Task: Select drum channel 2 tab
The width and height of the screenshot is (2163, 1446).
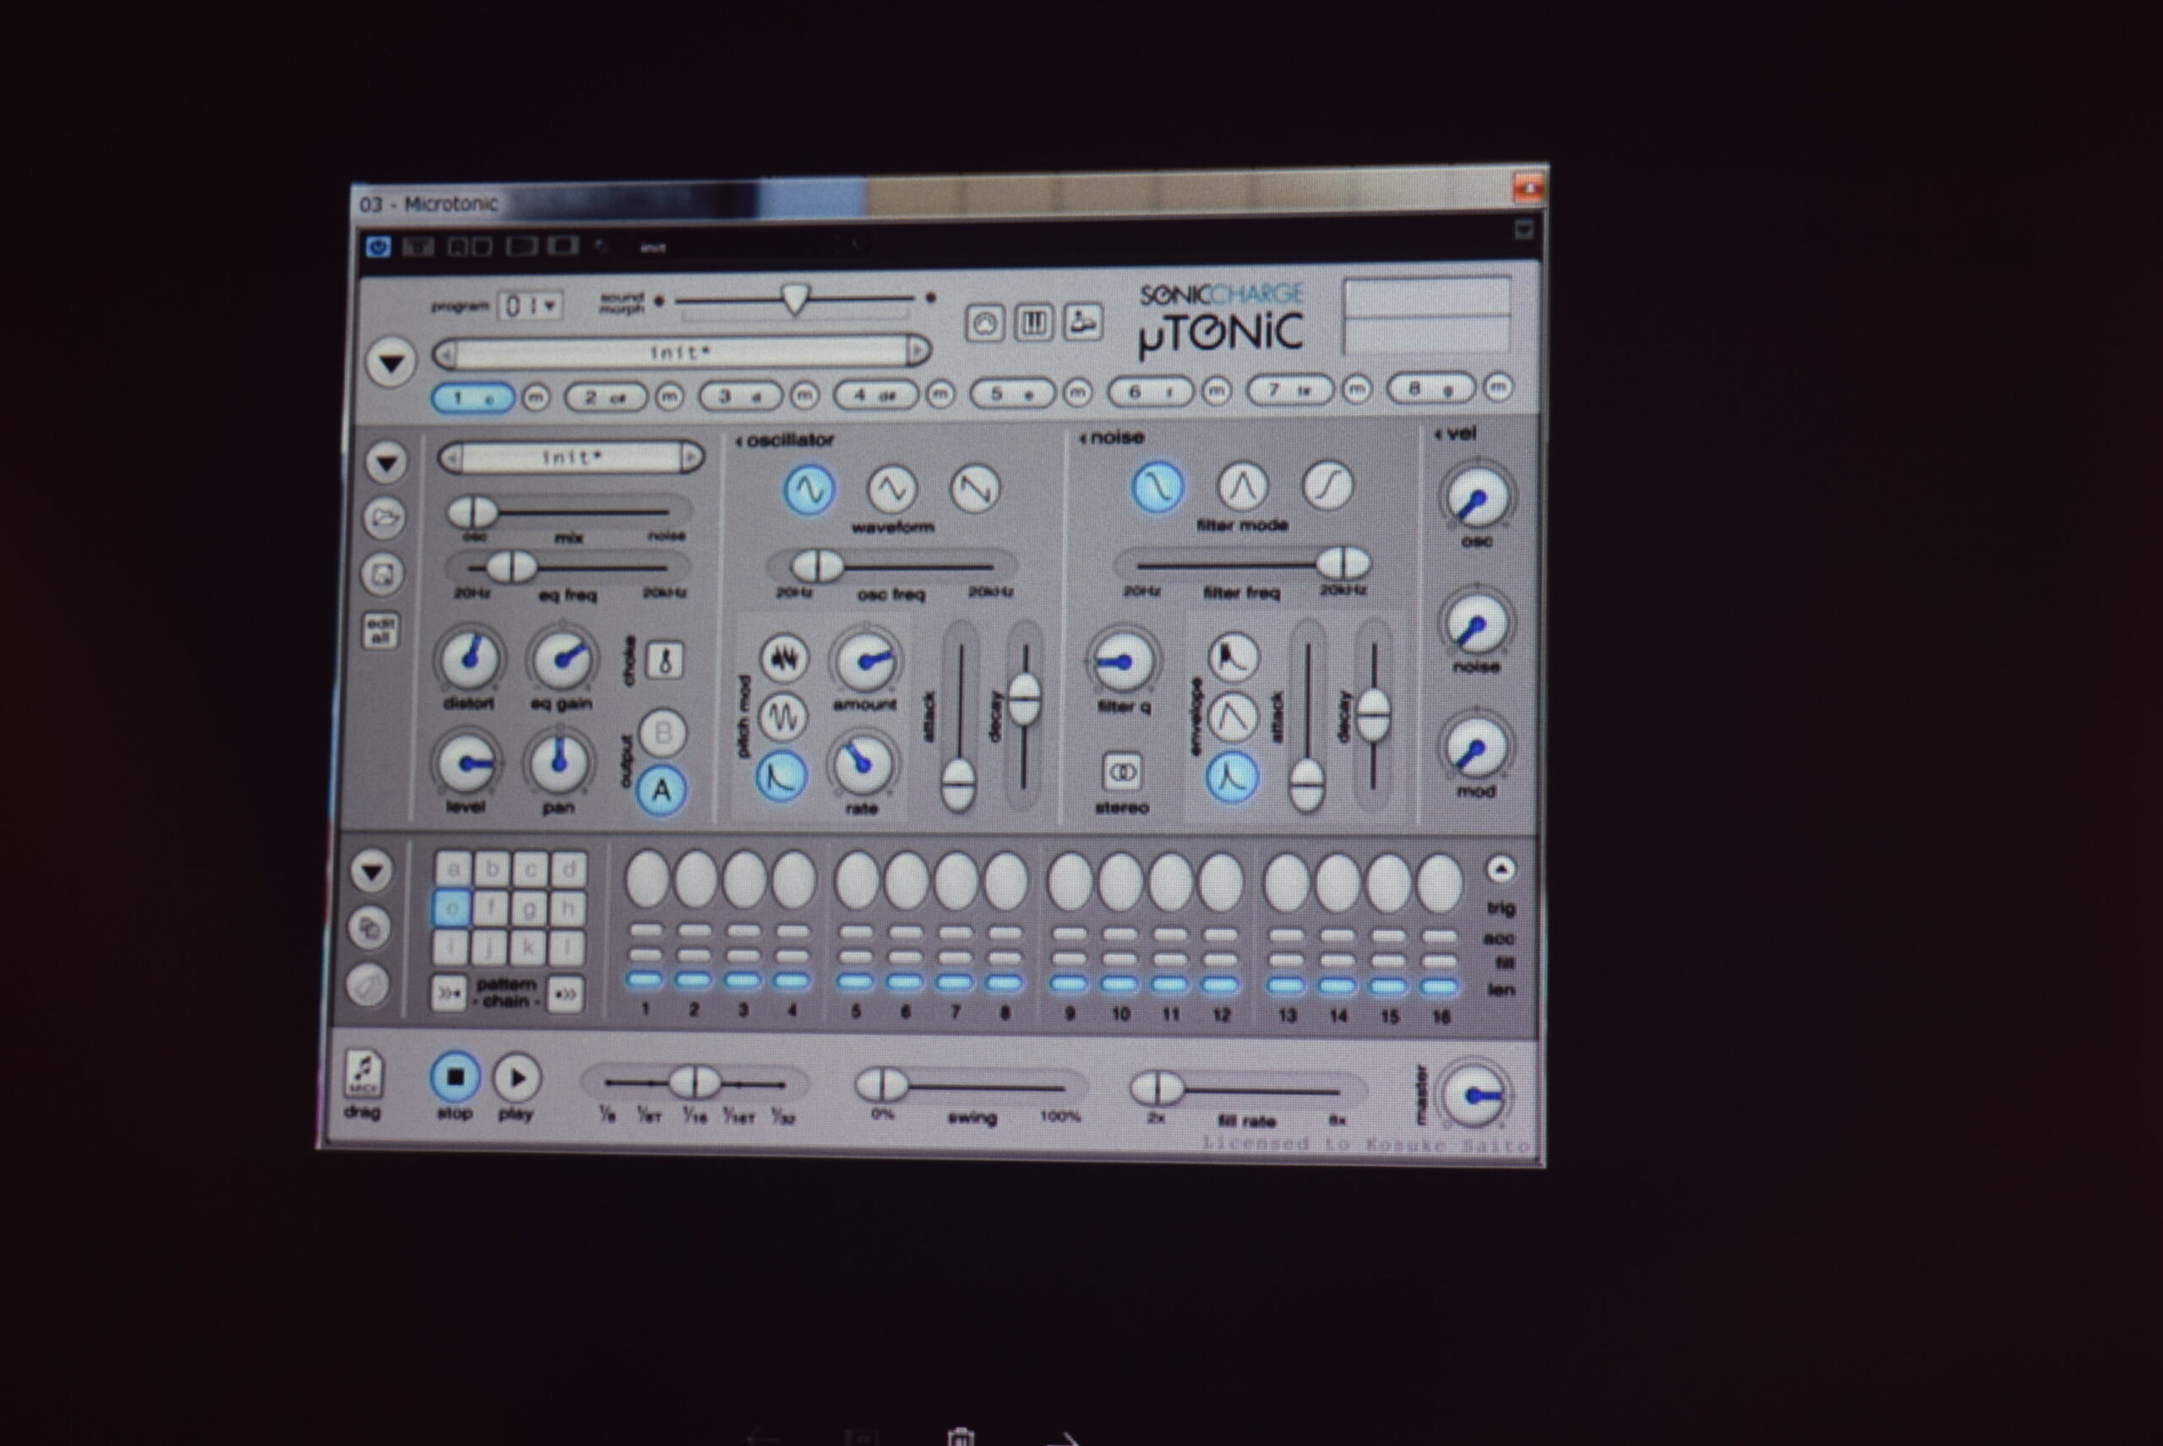Action: (606, 397)
